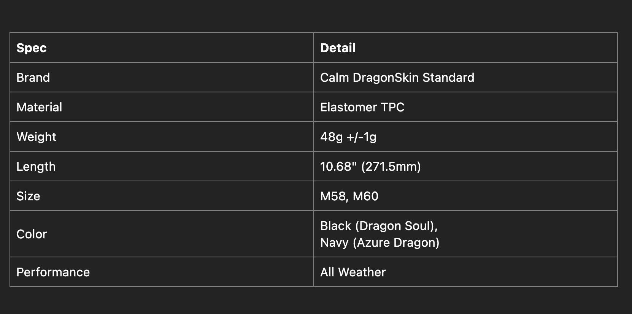The image size is (632, 314).
Task: Click the Spec column header
Action: pyautogui.click(x=32, y=48)
